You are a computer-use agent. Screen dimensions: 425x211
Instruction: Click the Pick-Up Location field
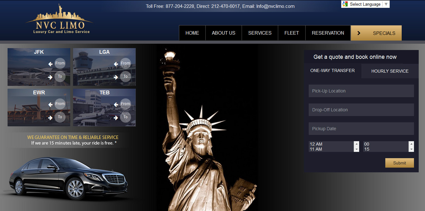coord(361,91)
